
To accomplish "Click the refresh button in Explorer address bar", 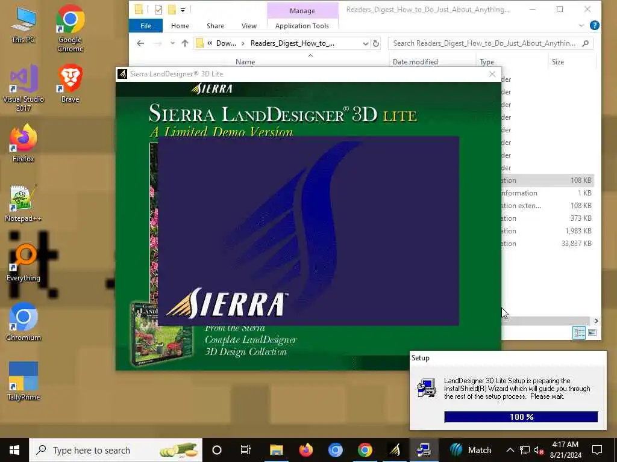I will tap(376, 43).
